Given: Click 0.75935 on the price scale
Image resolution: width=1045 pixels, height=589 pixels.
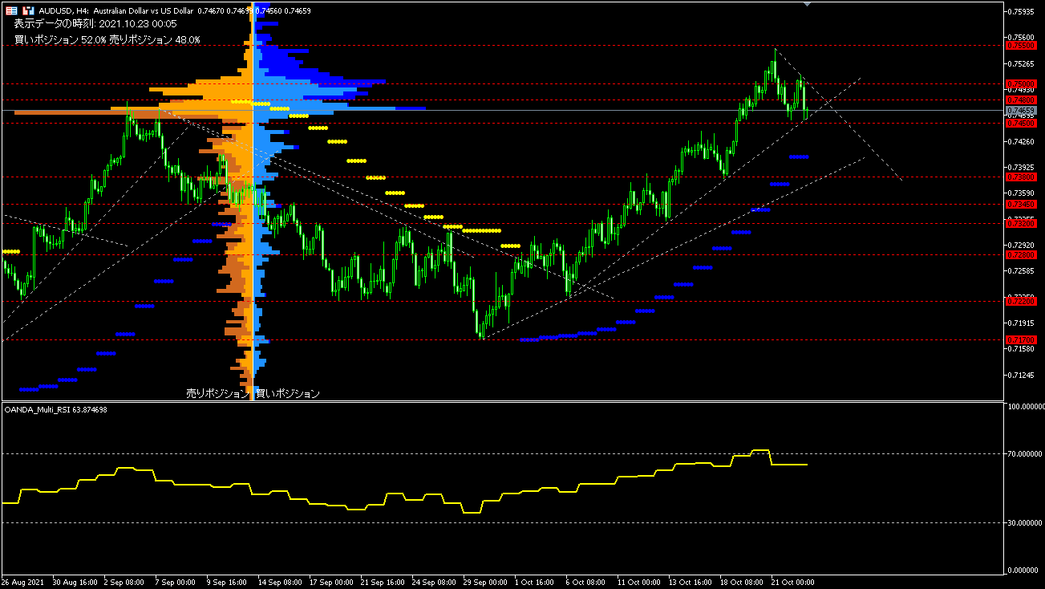Looking at the screenshot, I should (x=1022, y=11).
